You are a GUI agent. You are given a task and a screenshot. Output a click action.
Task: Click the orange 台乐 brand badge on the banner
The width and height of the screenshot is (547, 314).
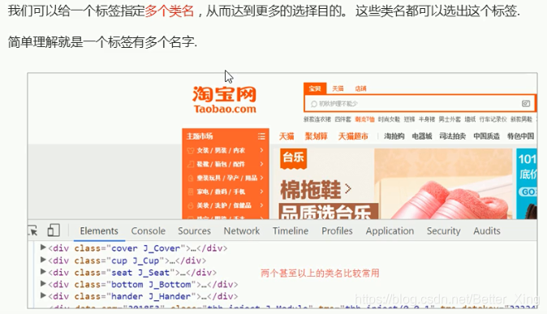click(294, 159)
